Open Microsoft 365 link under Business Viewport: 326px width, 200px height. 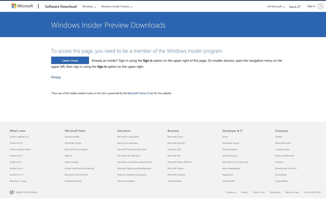pos(174,156)
